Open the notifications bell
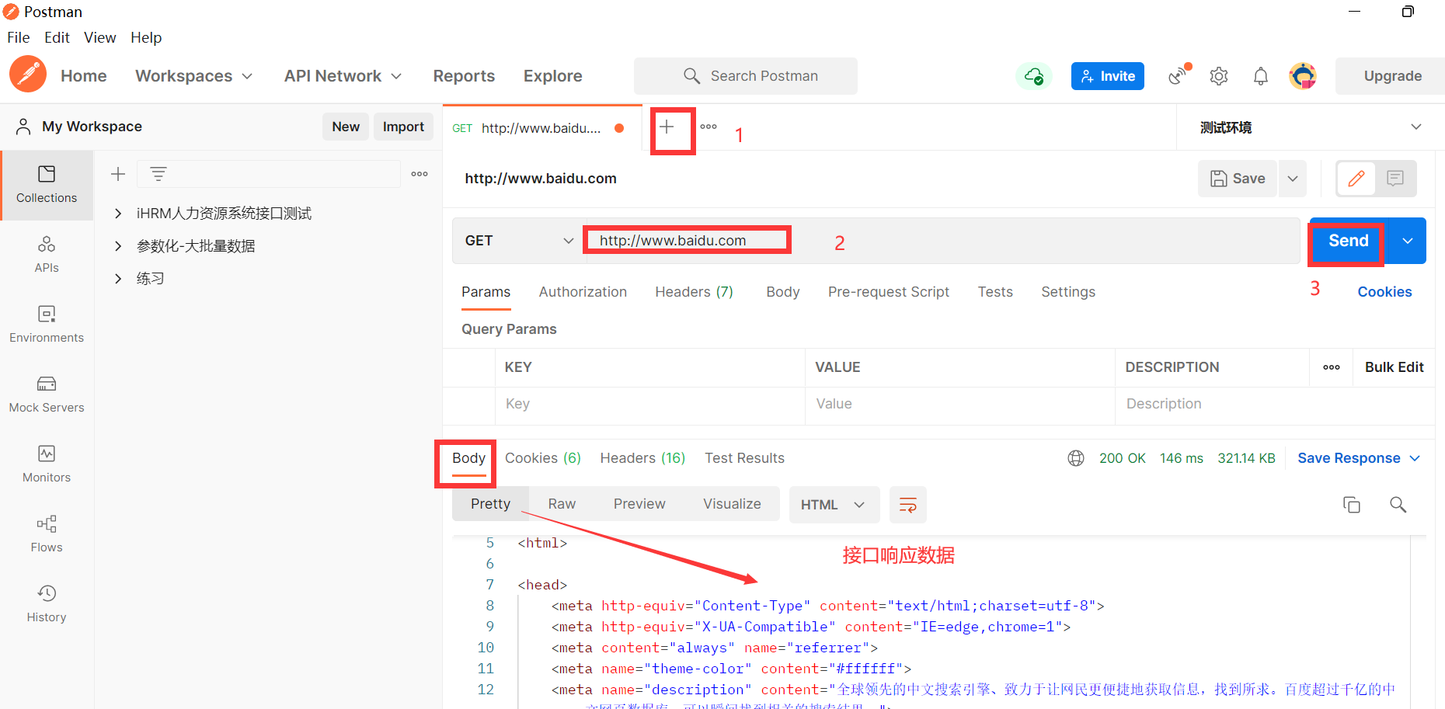1445x709 pixels. coord(1261,76)
